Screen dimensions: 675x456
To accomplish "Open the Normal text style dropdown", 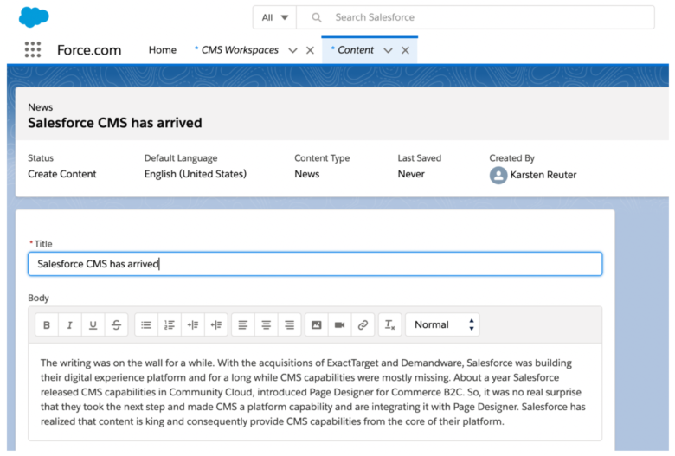I will tap(442, 324).
